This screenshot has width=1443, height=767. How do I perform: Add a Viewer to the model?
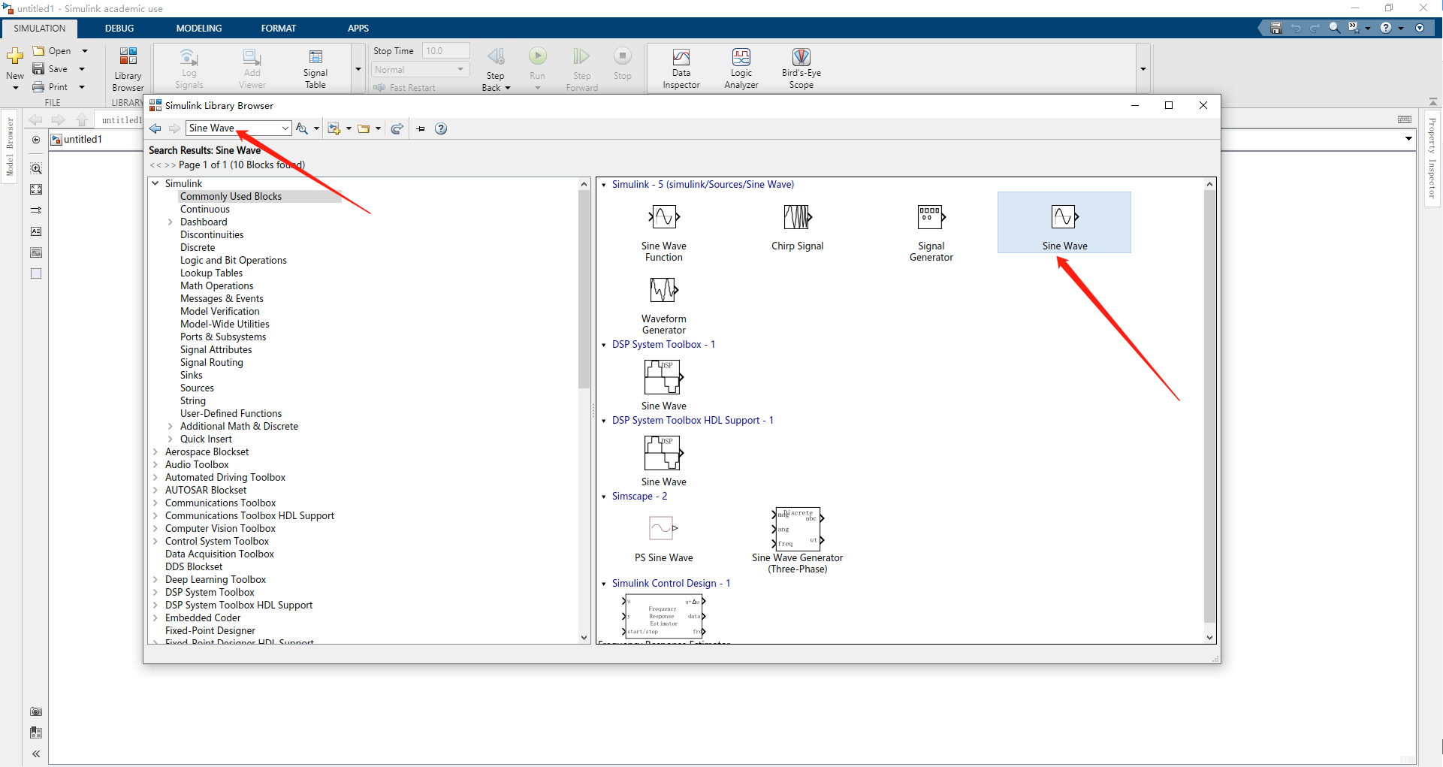(x=251, y=68)
